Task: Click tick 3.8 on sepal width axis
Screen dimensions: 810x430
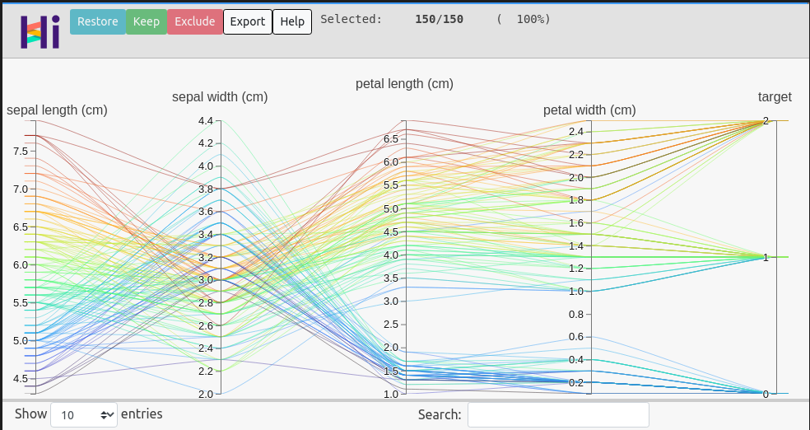Action: [x=206, y=189]
